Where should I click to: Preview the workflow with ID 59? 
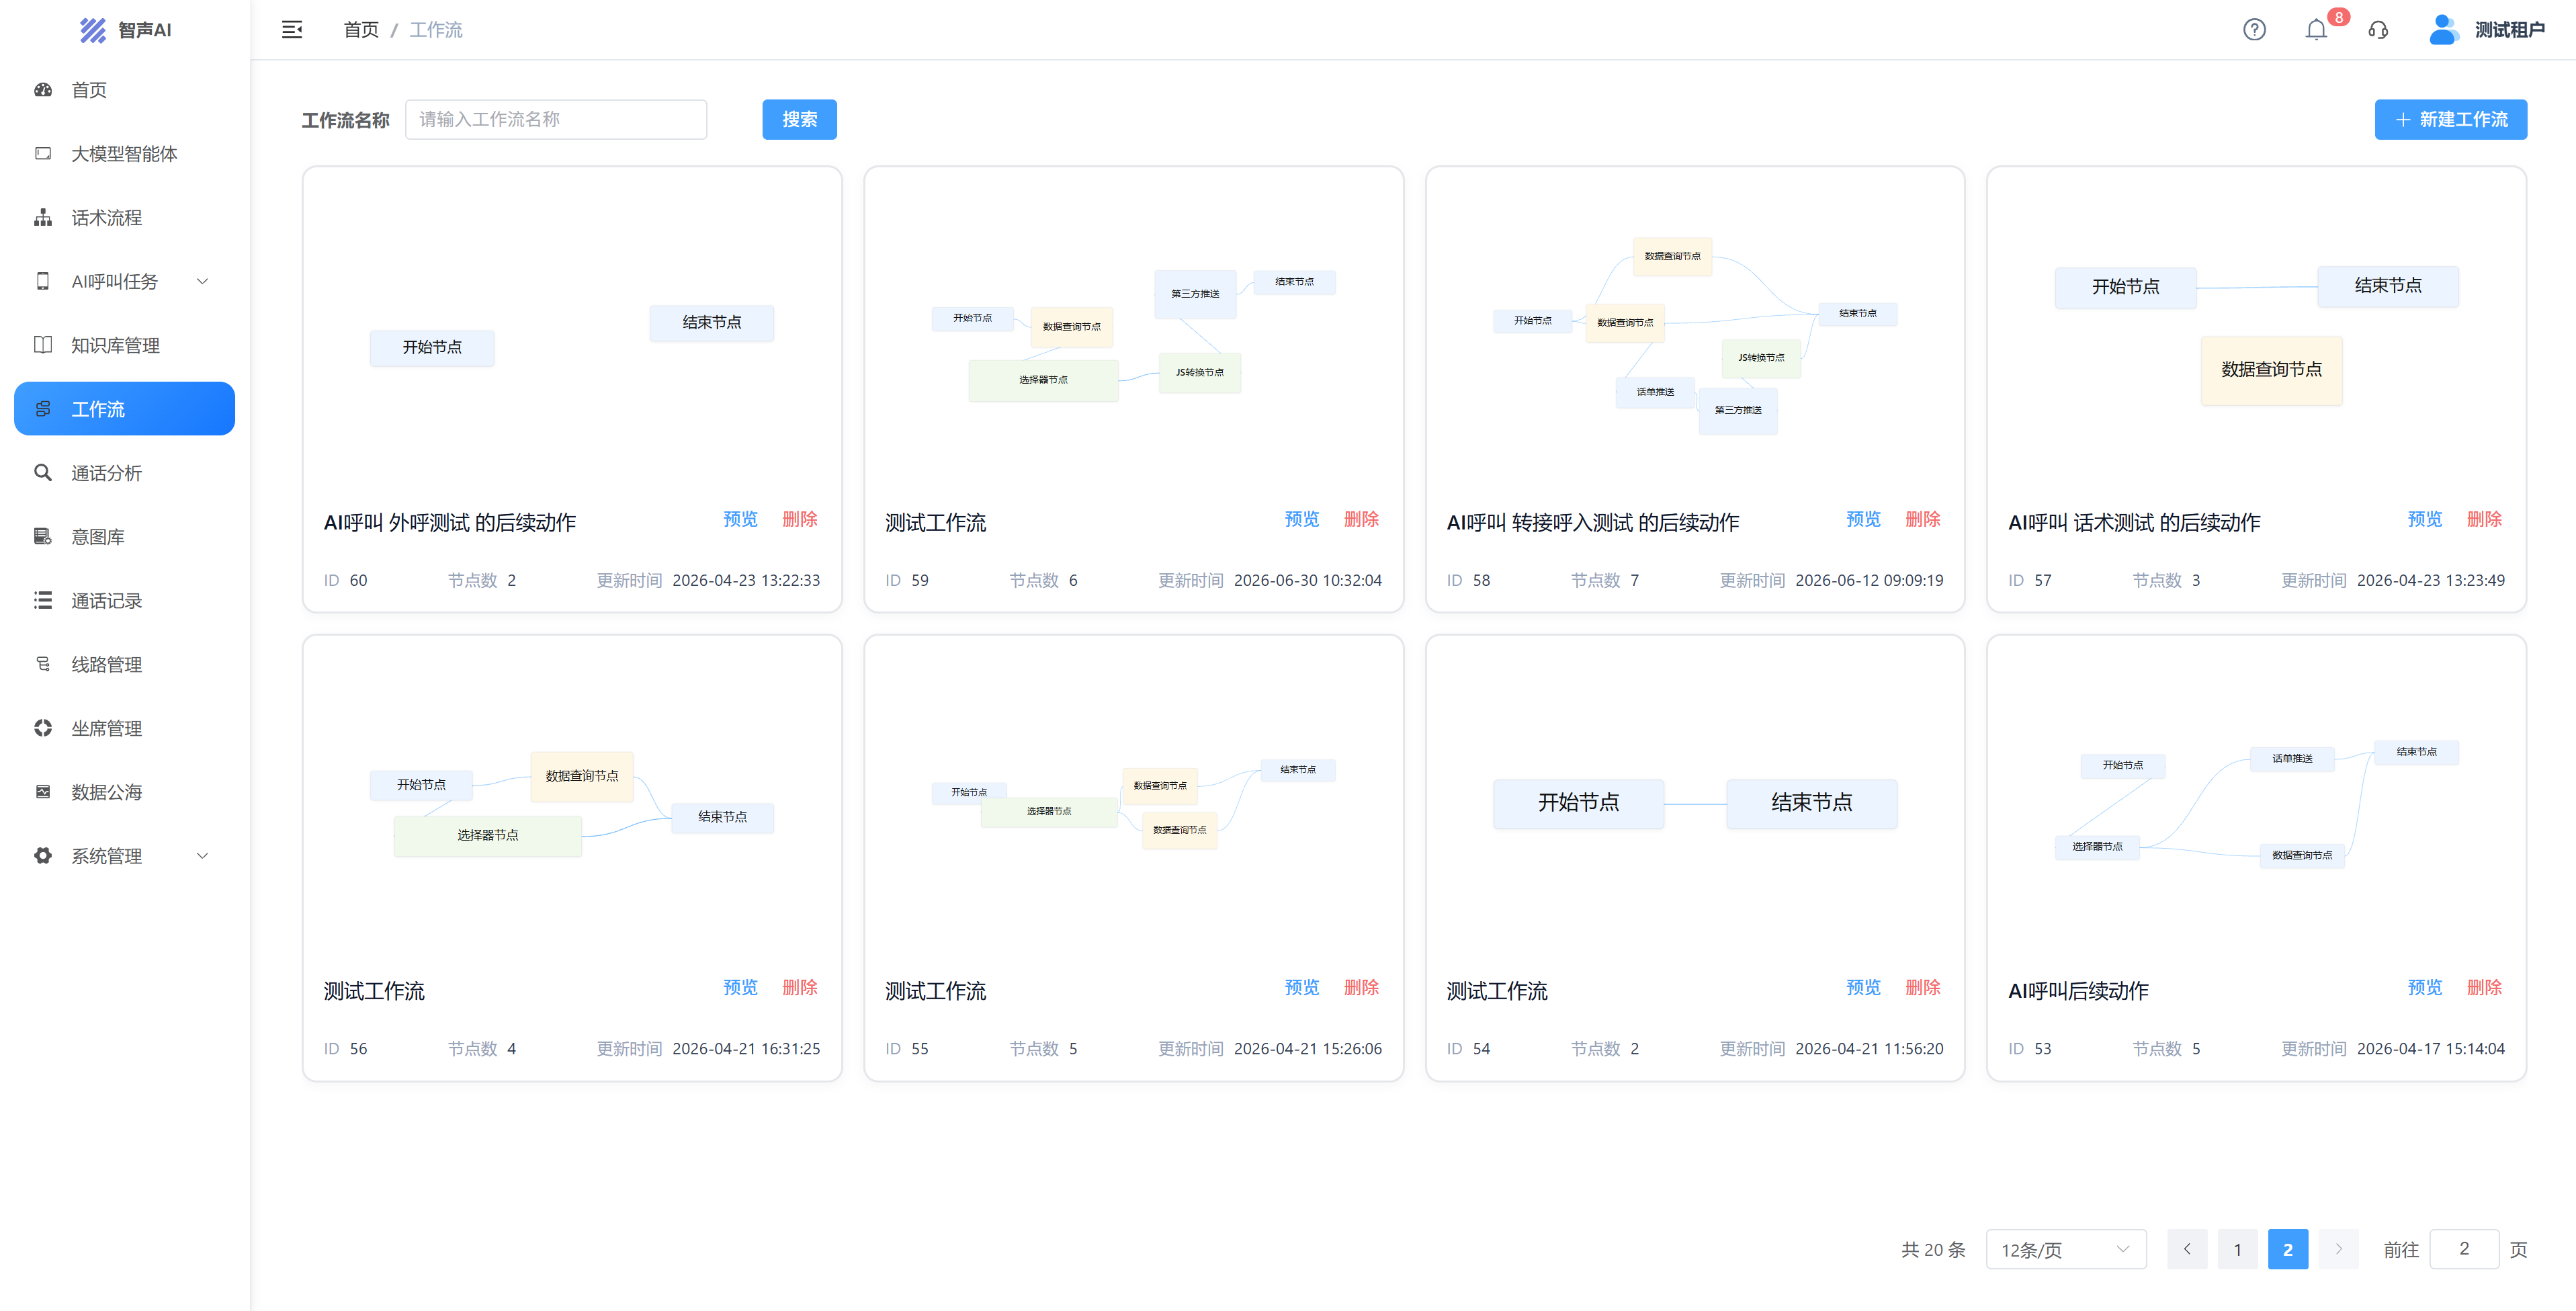coord(1301,519)
